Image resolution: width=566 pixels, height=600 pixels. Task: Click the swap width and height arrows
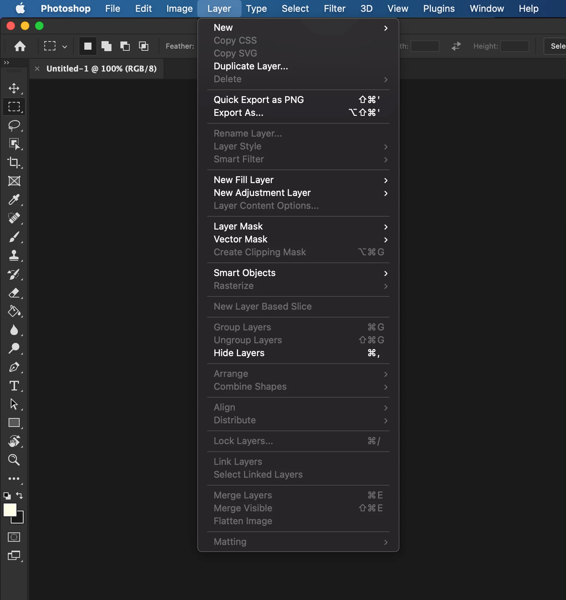click(x=456, y=46)
